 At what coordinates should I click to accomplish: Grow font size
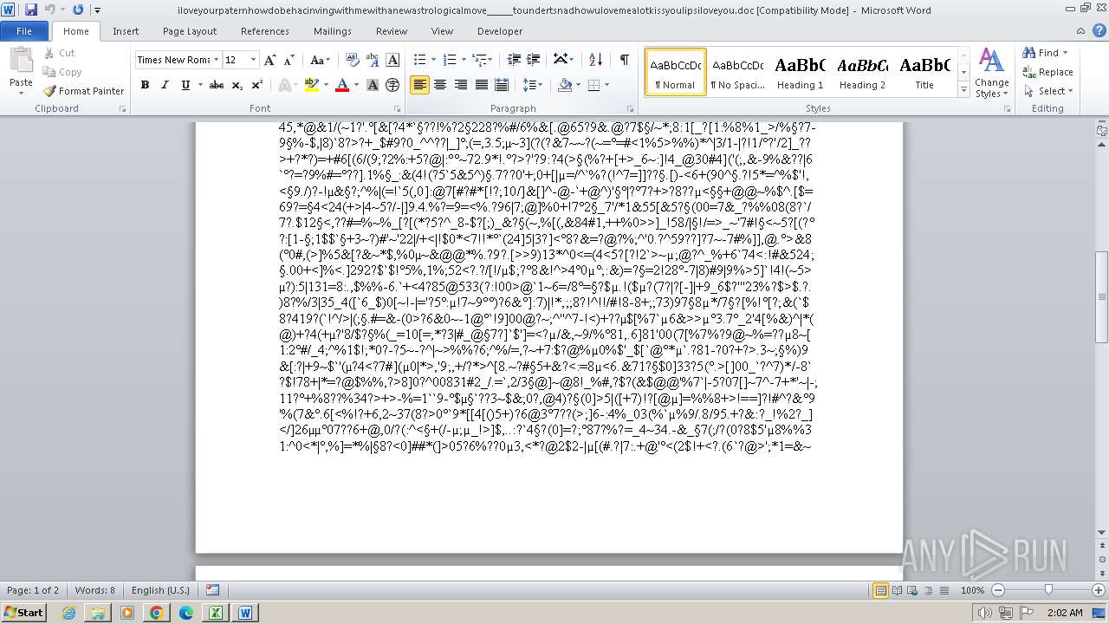(270, 60)
